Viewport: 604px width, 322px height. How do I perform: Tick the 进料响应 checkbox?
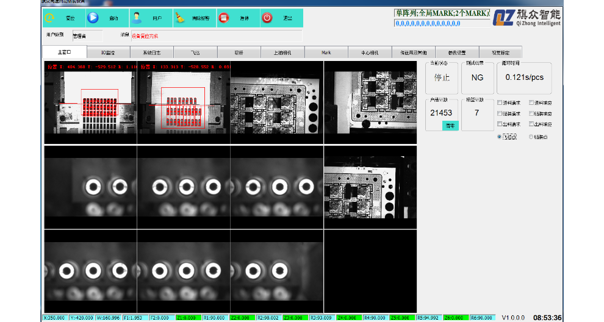click(531, 102)
